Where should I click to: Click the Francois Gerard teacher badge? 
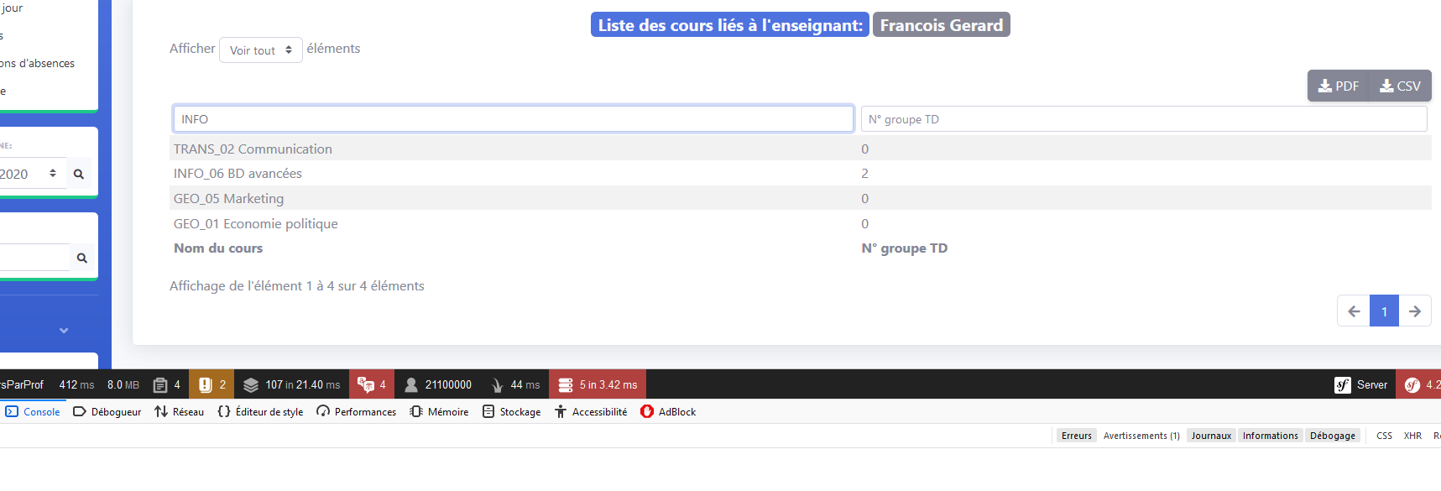[x=942, y=25]
